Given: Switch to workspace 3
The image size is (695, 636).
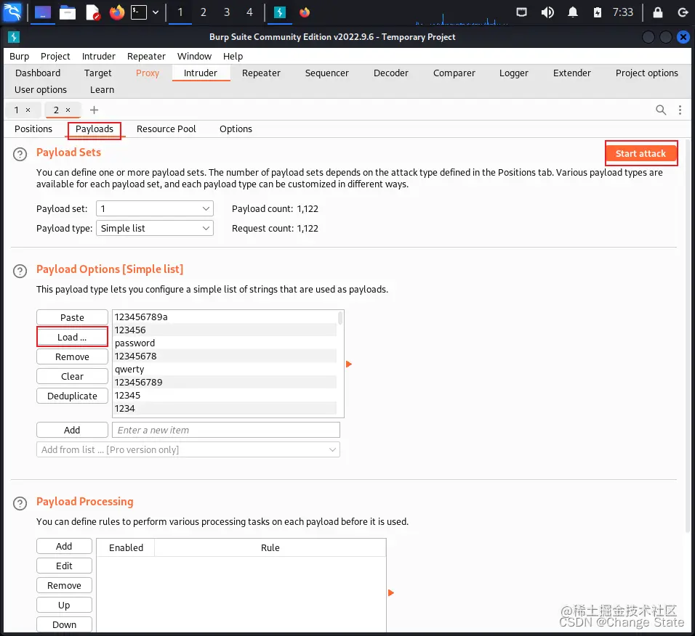Looking at the screenshot, I should (x=227, y=12).
